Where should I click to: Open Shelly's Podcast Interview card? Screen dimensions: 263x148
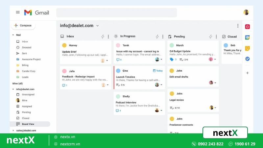click(139, 103)
